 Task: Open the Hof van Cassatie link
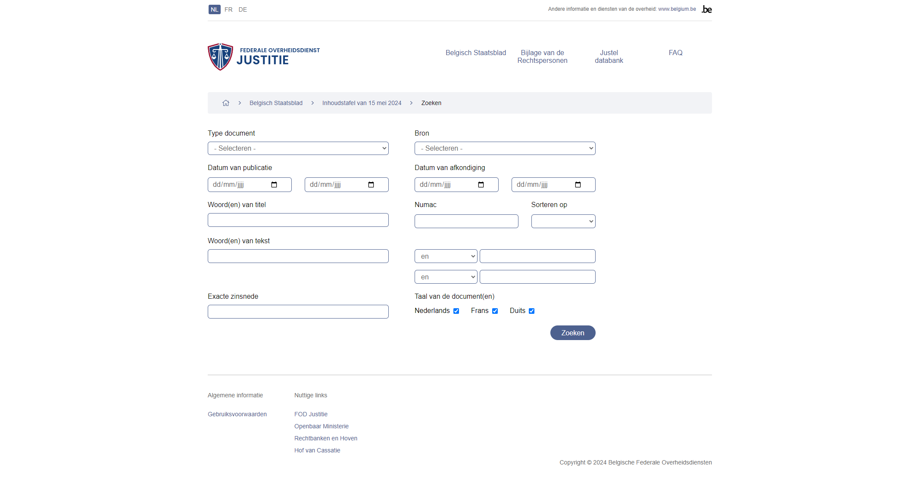click(x=317, y=450)
